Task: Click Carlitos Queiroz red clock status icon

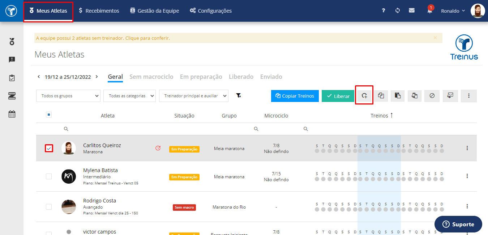Action: coord(158,148)
